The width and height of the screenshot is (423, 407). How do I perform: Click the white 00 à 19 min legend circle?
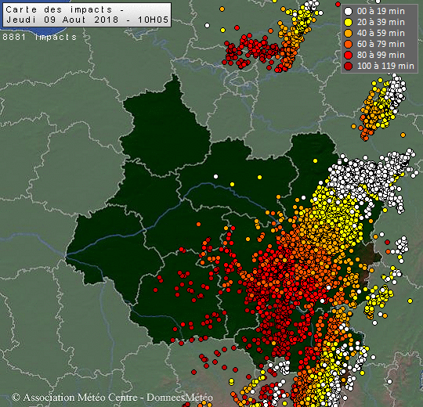349,11
